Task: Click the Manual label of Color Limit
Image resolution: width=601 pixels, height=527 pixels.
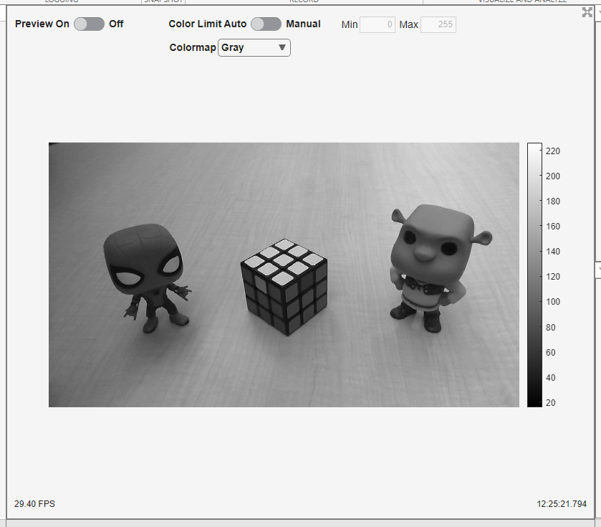Action: coord(303,24)
